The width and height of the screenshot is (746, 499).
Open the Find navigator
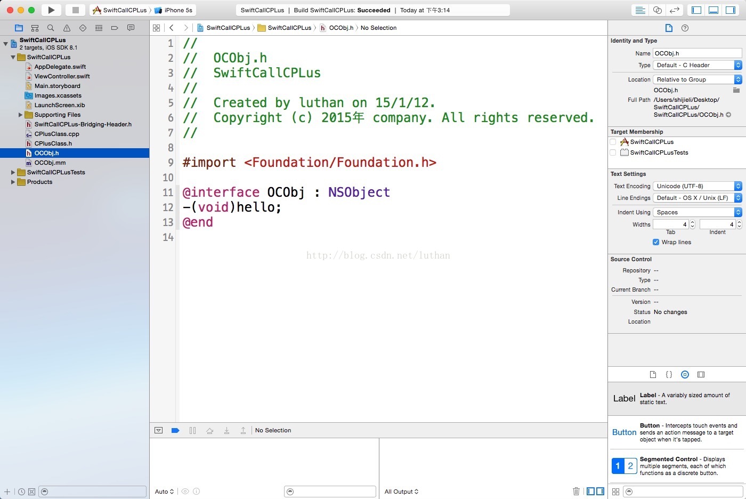click(x=51, y=28)
